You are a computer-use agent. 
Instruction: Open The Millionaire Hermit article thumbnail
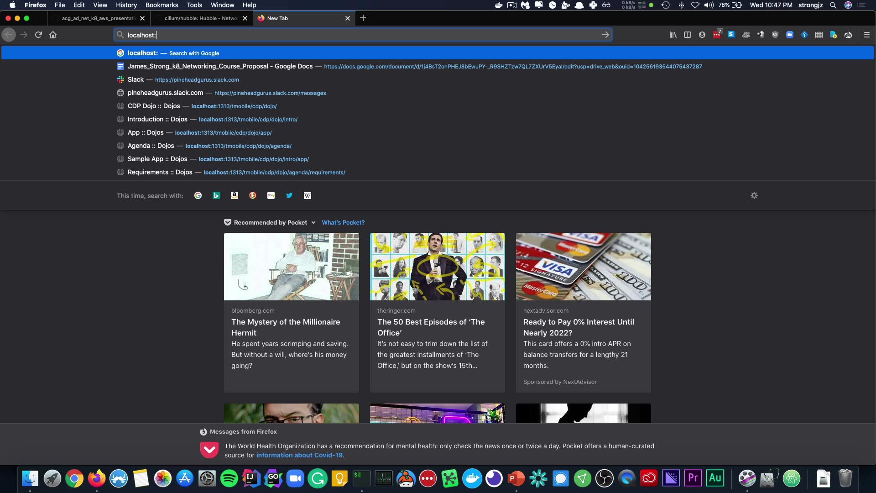pos(291,267)
